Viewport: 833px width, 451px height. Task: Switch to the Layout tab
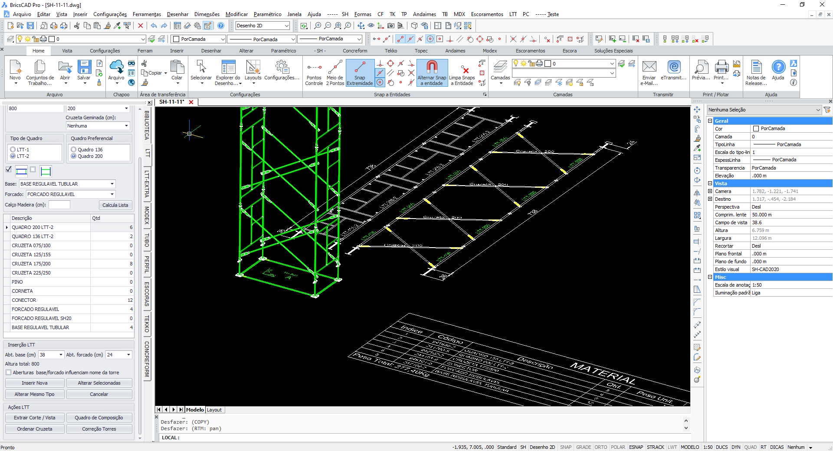pos(214,409)
